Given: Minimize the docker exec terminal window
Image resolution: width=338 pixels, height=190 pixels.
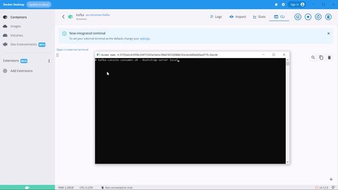Looking at the screenshot, I should coord(263,55).
